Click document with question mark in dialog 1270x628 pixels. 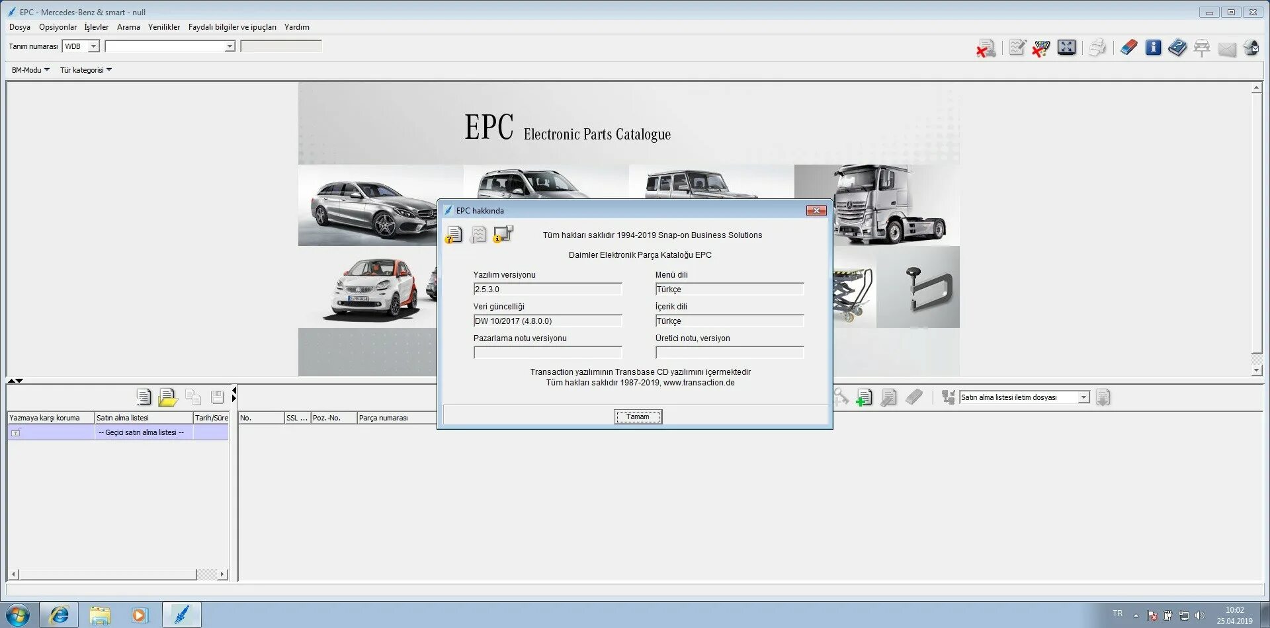[454, 235]
